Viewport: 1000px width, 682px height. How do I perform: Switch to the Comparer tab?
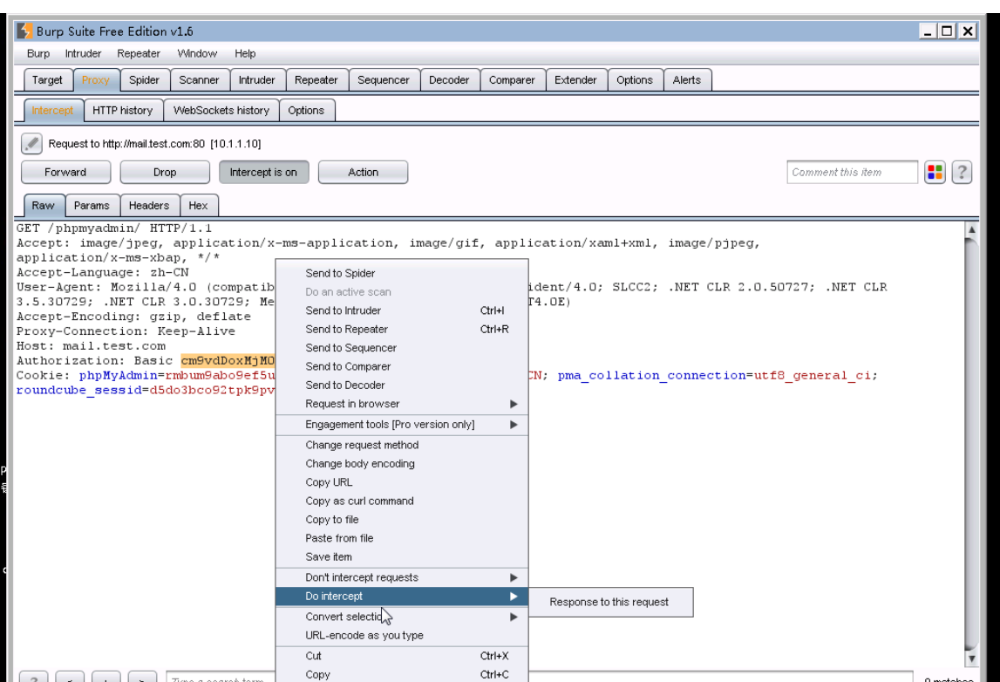(x=512, y=80)
